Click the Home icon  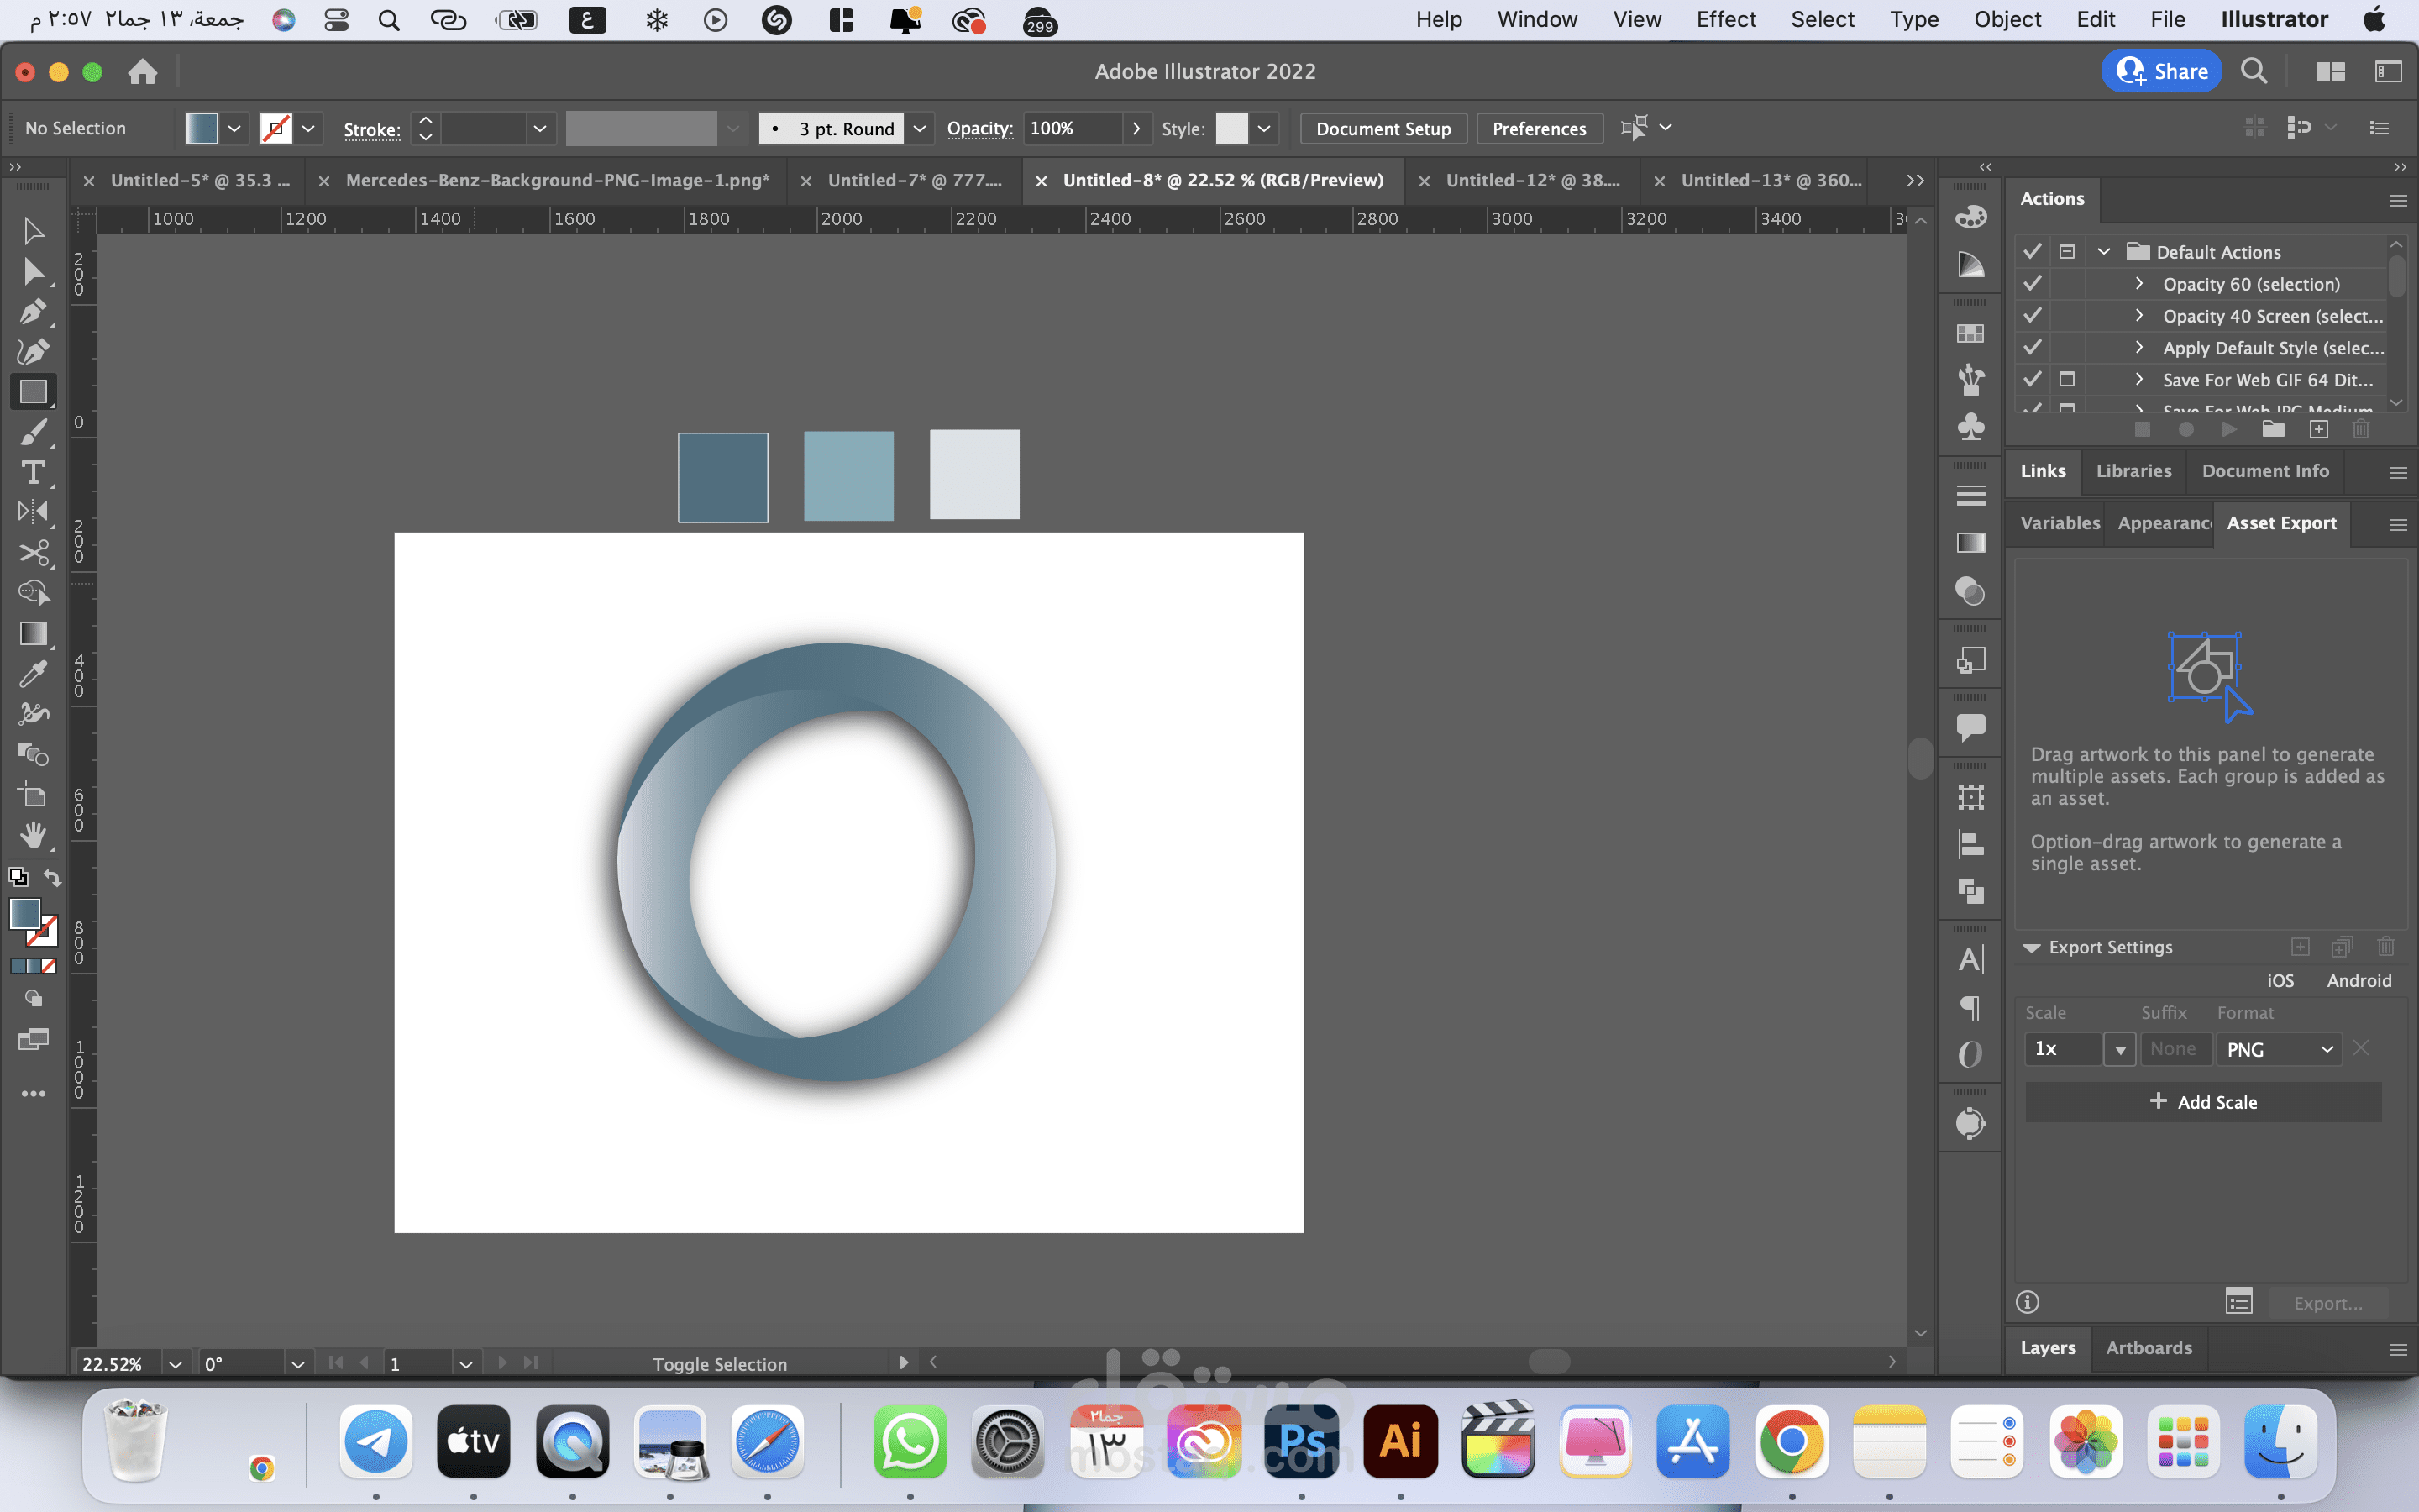[143, 72]
